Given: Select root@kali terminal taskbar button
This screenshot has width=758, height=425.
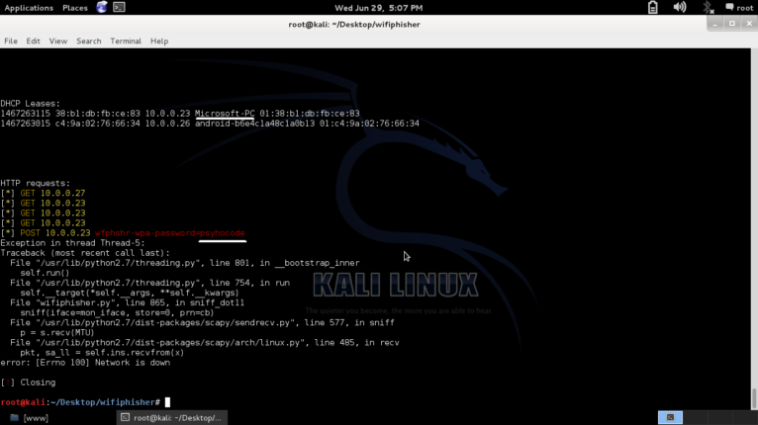Looking at the screenshot, I should click(171, 417).
